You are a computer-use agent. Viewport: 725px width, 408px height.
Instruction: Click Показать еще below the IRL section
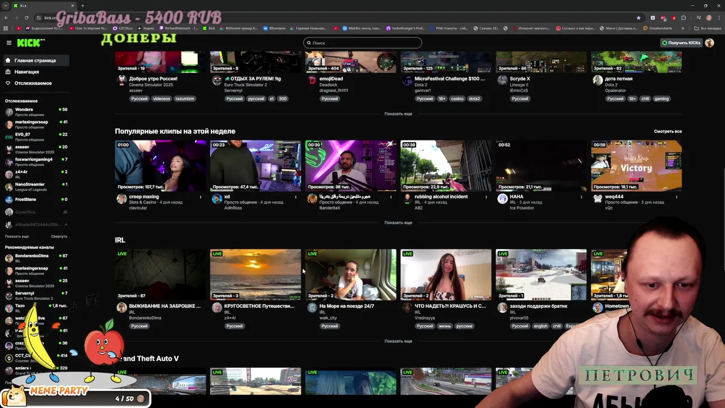tap(398, 341)
